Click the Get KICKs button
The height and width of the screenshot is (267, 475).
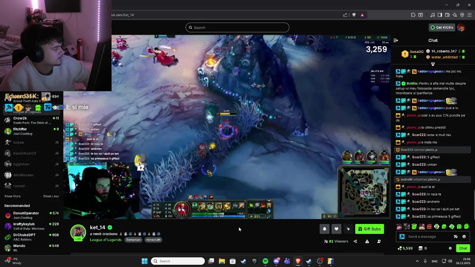point(442,27)
